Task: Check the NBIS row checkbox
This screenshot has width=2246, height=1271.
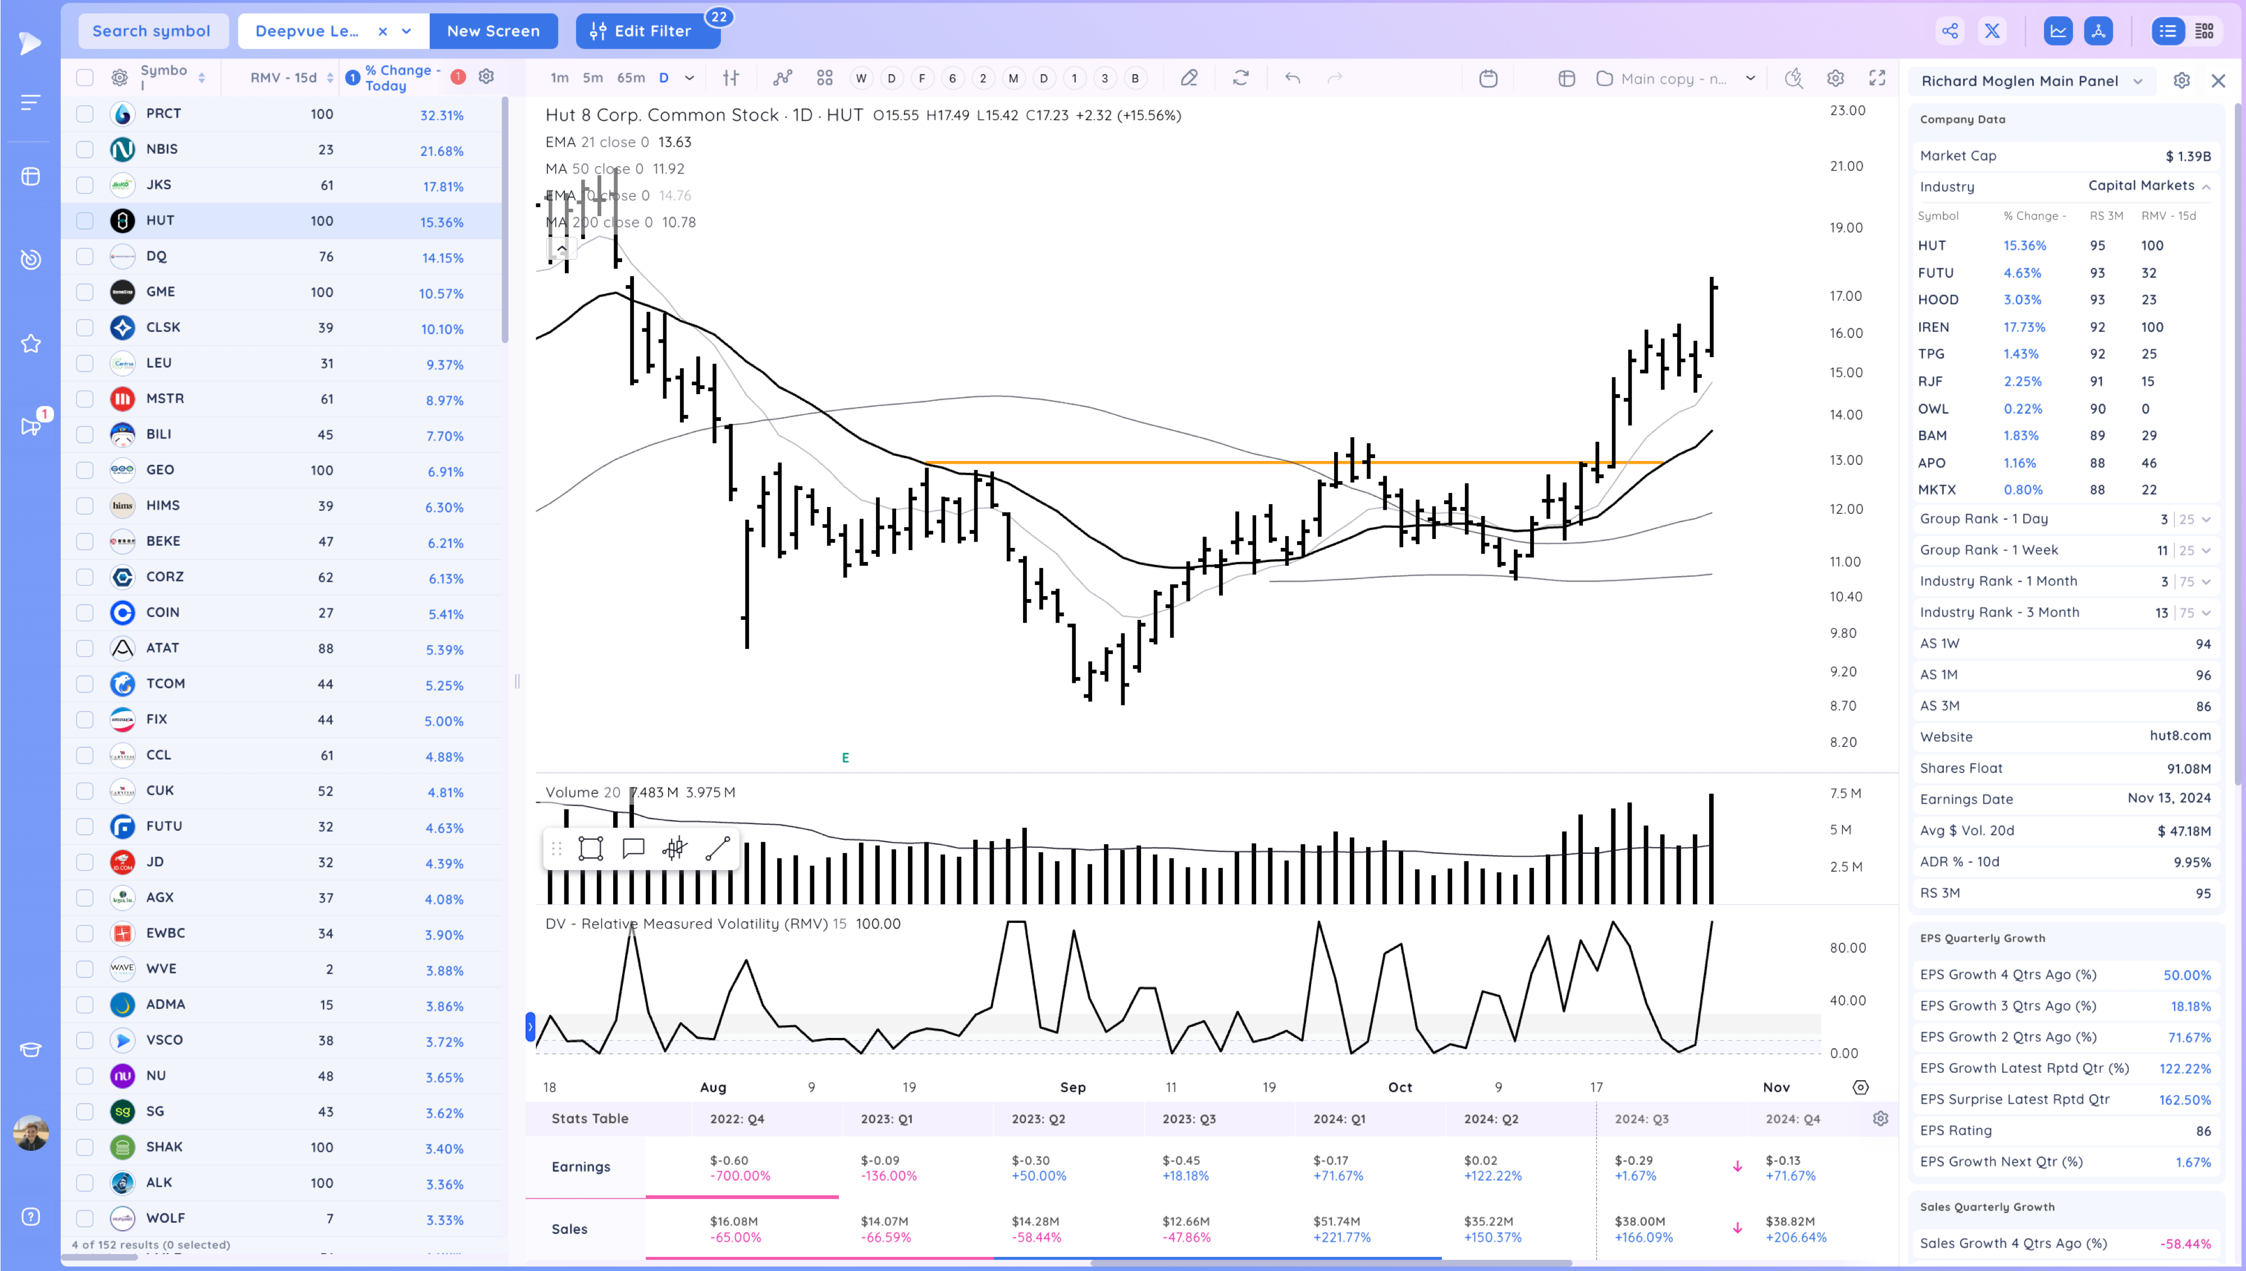Action: pos(85,149)
